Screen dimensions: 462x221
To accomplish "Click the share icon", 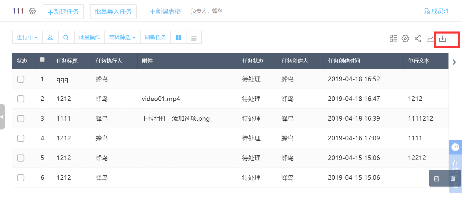I will pos(418,39).
